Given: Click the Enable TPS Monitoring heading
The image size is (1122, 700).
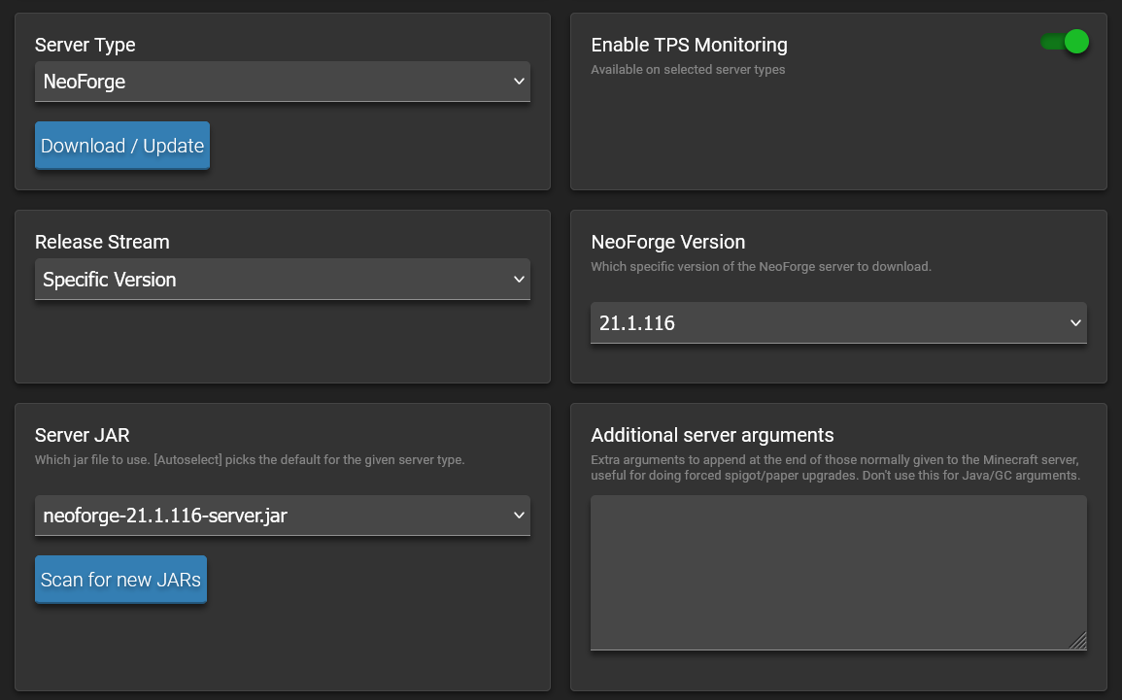Looking at the screenshot, I should pos(689,45).
